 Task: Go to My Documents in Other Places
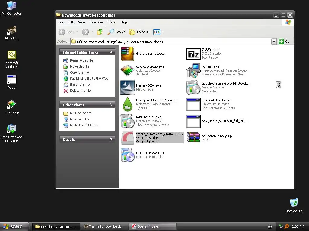point(81,113)
